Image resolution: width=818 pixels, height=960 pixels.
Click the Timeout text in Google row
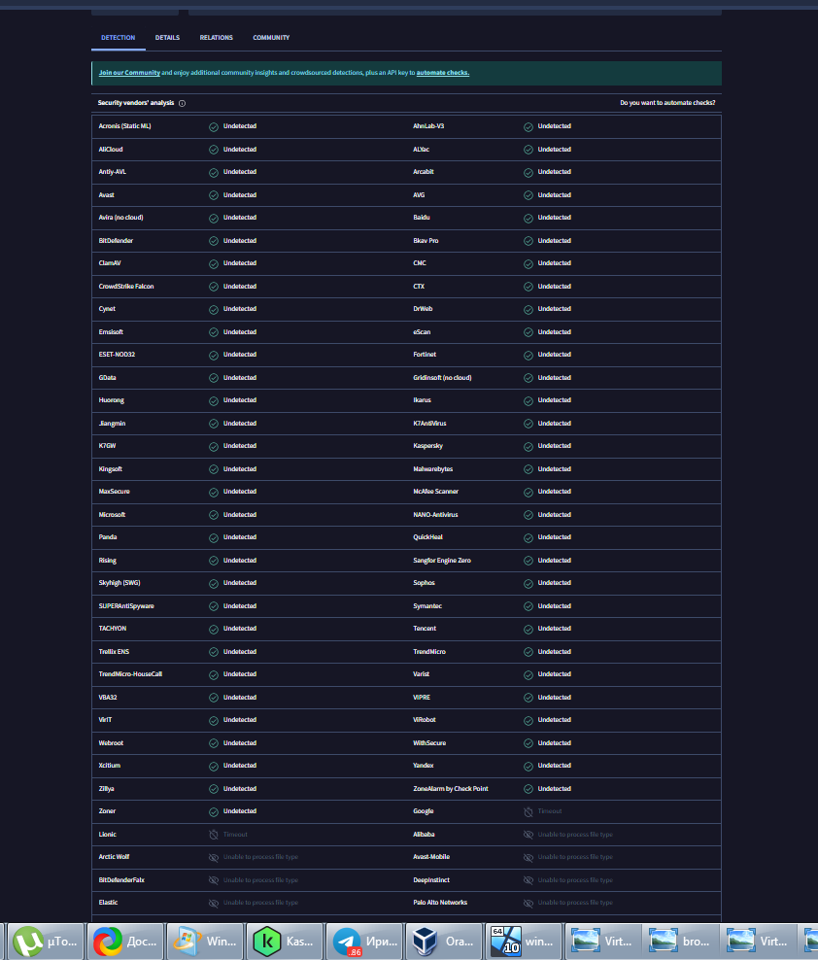tap(549, 811)
